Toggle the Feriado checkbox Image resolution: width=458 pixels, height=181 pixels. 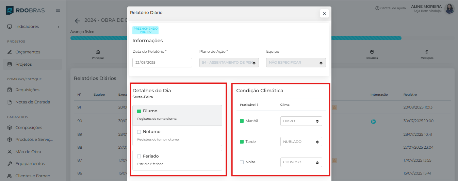coord(139,157)
